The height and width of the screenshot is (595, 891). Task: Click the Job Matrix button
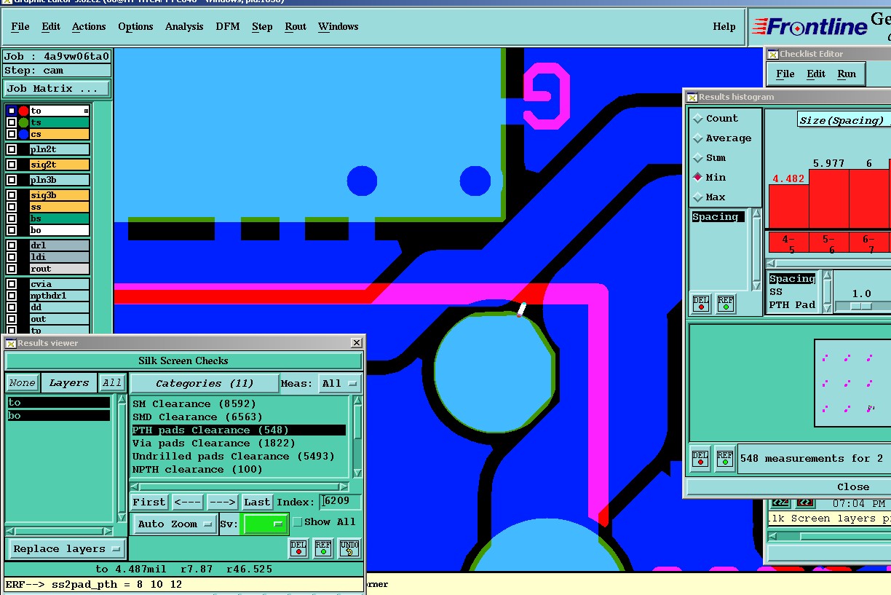pos(57,89)
